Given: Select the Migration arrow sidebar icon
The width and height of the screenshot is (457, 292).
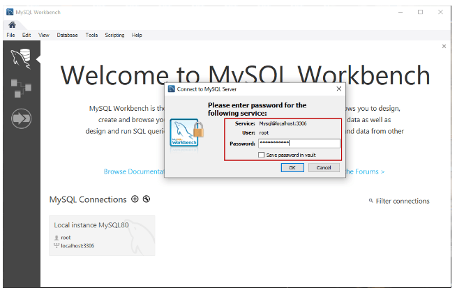Looking at the screenshot, I should [x=21, y=118].
